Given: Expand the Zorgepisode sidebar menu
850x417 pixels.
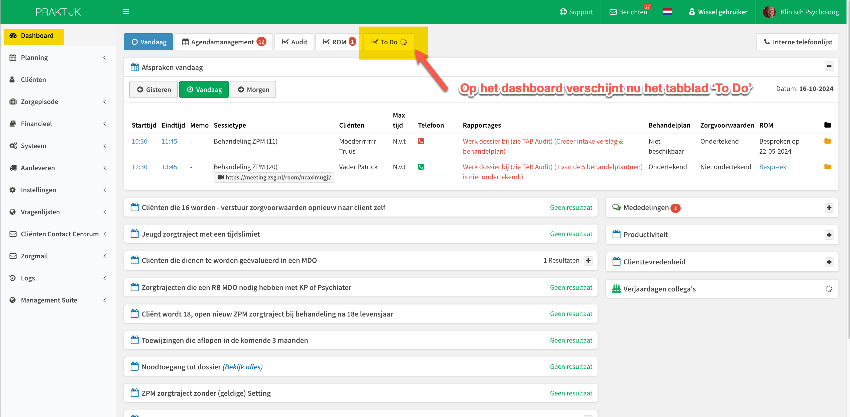Looking at the screenshot, I should (58, 102).
